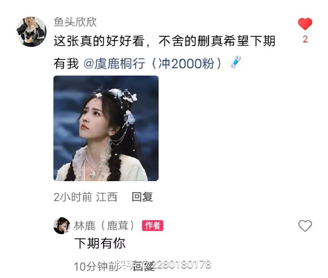The width and height of the screenshot is (328, 278).
Task: Open the 林鹿（鹿茸）username
Action: click(x=104, y=225)
